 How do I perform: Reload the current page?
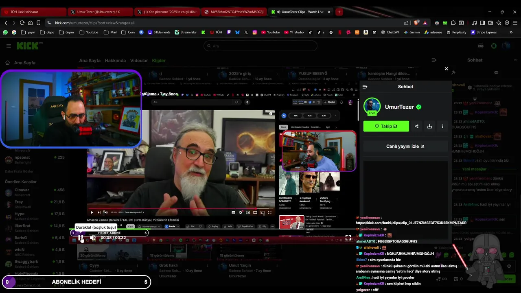[22, 23]
